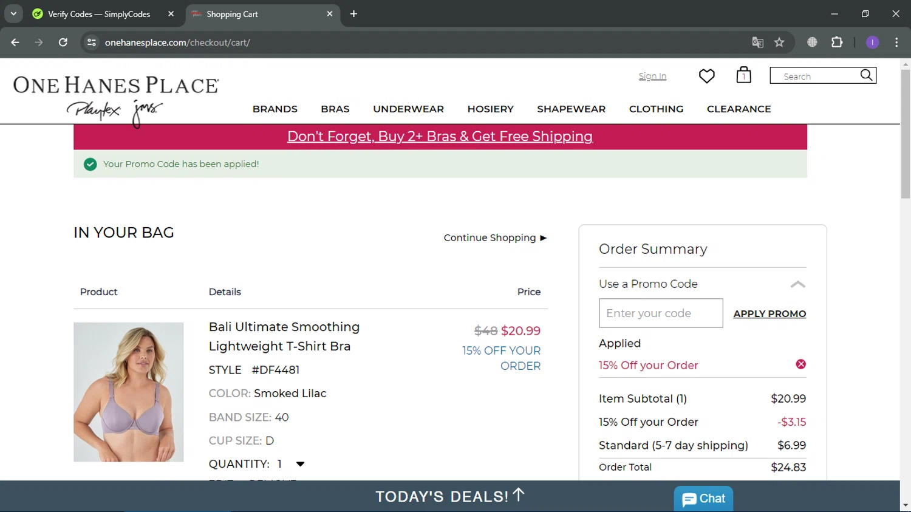
Task: Open a new browser tab
Action: 353,14
